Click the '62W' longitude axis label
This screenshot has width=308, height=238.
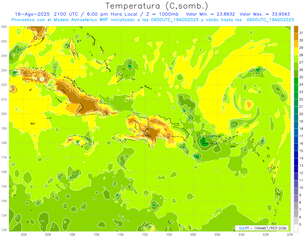pos(266,234)
